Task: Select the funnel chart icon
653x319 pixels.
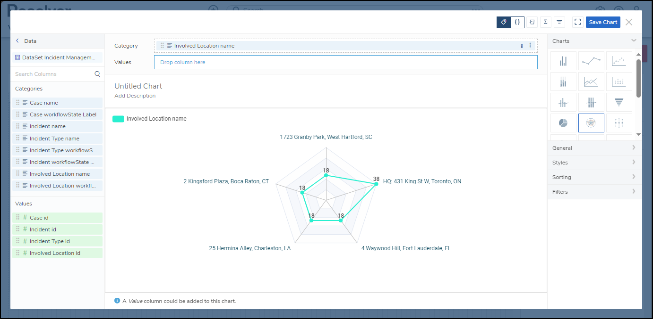Action: click(x=619, y=102)
